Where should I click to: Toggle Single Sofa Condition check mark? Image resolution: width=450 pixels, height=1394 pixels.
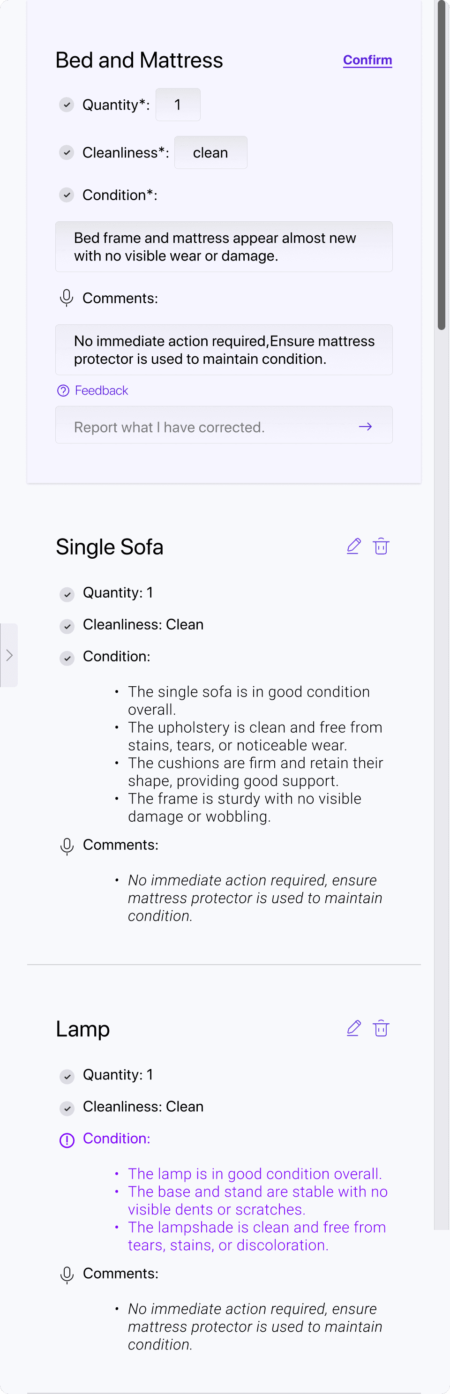(x=67, y=658)
